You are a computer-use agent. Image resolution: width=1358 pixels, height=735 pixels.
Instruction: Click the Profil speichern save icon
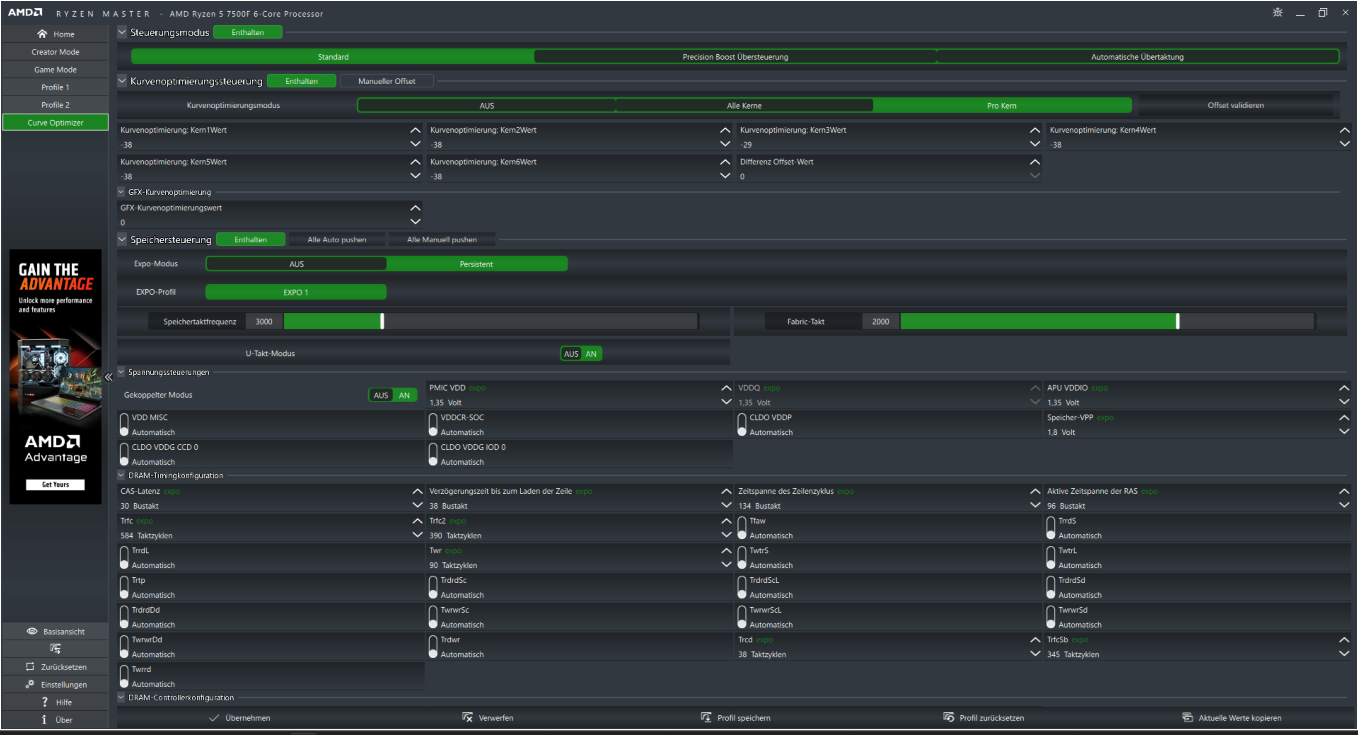706,717
